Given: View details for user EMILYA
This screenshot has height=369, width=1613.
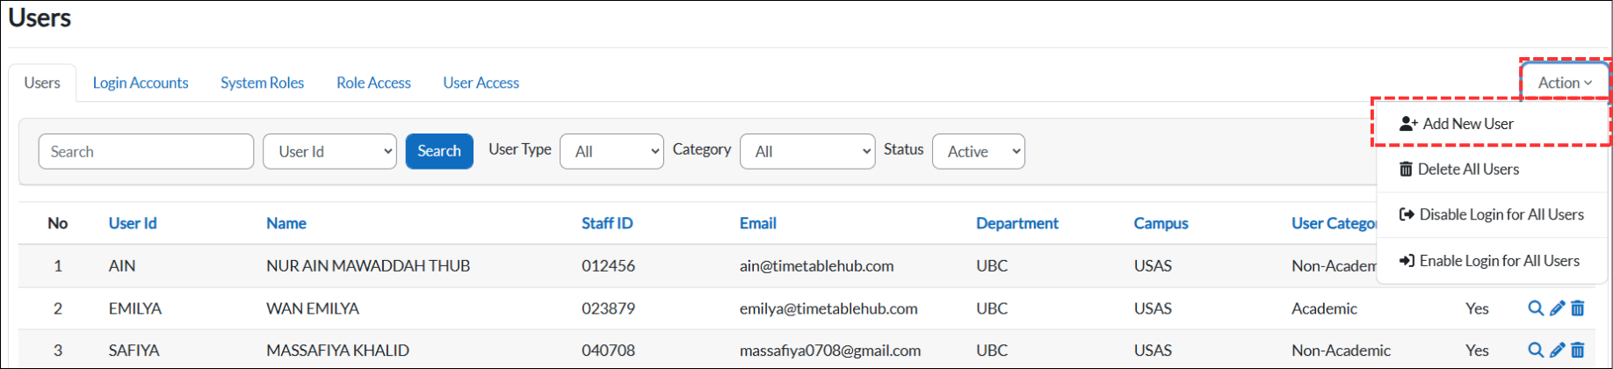Looking at the screenshot, I should coord(1536,308).
